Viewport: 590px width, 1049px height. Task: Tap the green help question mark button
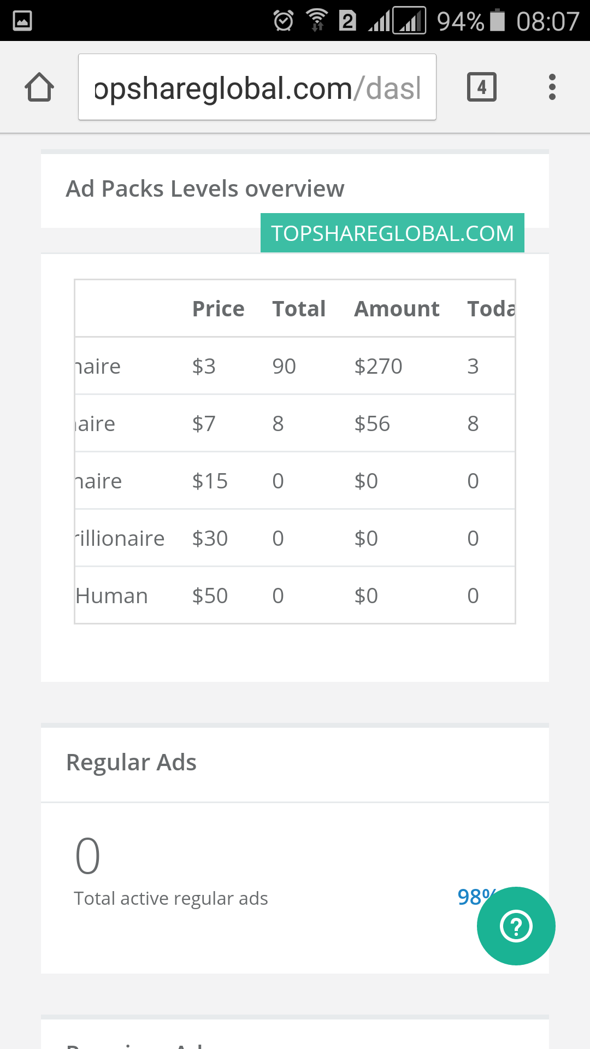tap(516, 926)
